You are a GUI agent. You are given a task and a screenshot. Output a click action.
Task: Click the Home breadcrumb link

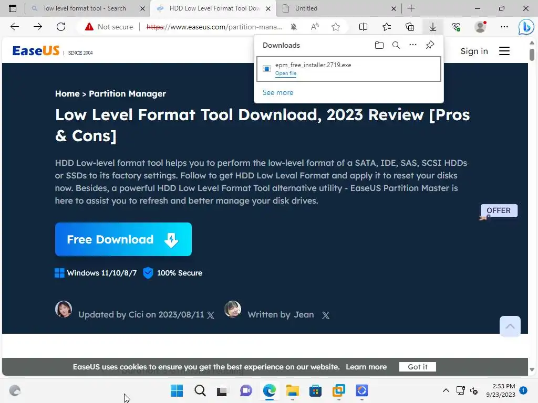(x=67, y=93)
